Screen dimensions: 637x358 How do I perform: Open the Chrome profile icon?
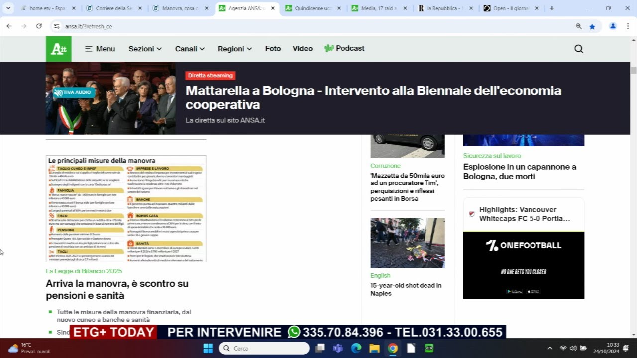613,26
